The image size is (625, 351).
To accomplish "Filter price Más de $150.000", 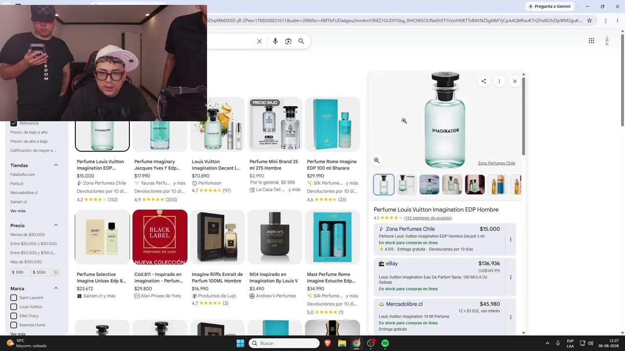I will point(26,262).
